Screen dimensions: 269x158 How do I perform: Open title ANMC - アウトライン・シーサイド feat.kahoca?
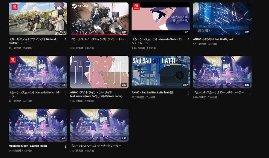[x=96, y=94]
